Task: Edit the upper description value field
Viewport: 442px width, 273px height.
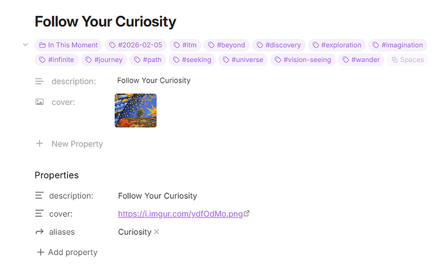Action: point(154,81)
